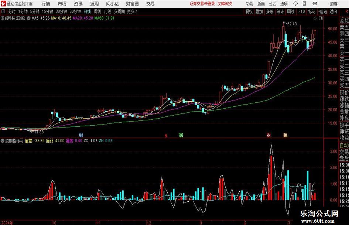The image size is (349, 225).
Task: Click the 减 shareholder reduction marker
Action: (x=181, y=135)
